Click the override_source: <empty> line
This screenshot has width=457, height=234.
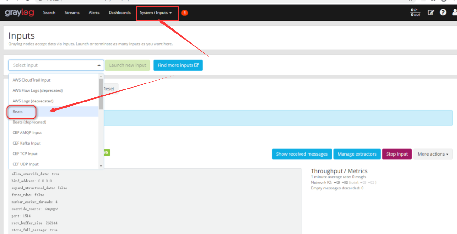(35, 209)
